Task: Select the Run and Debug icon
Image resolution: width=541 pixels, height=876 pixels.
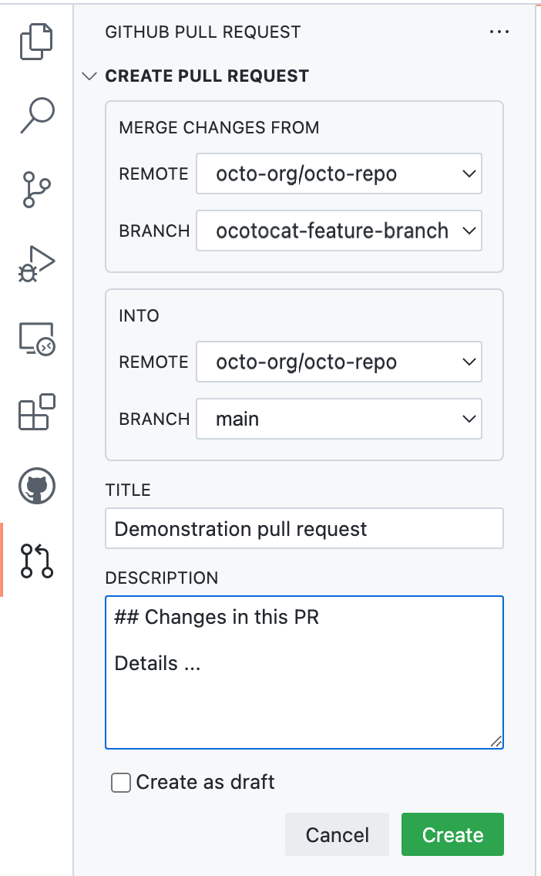Action: point(36,262)
